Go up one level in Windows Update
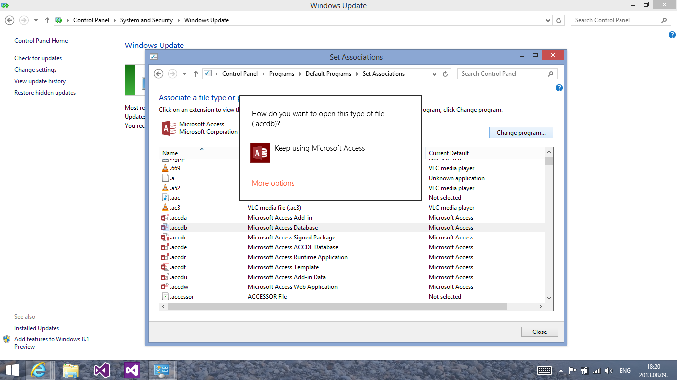Screen dimensions: 677x380 pyautogui.click(x=47, y=20)
